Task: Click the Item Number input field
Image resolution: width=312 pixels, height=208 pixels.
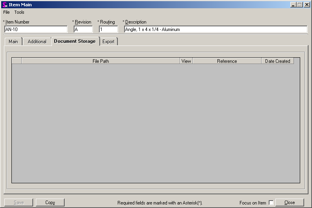Action: point(36,29)
